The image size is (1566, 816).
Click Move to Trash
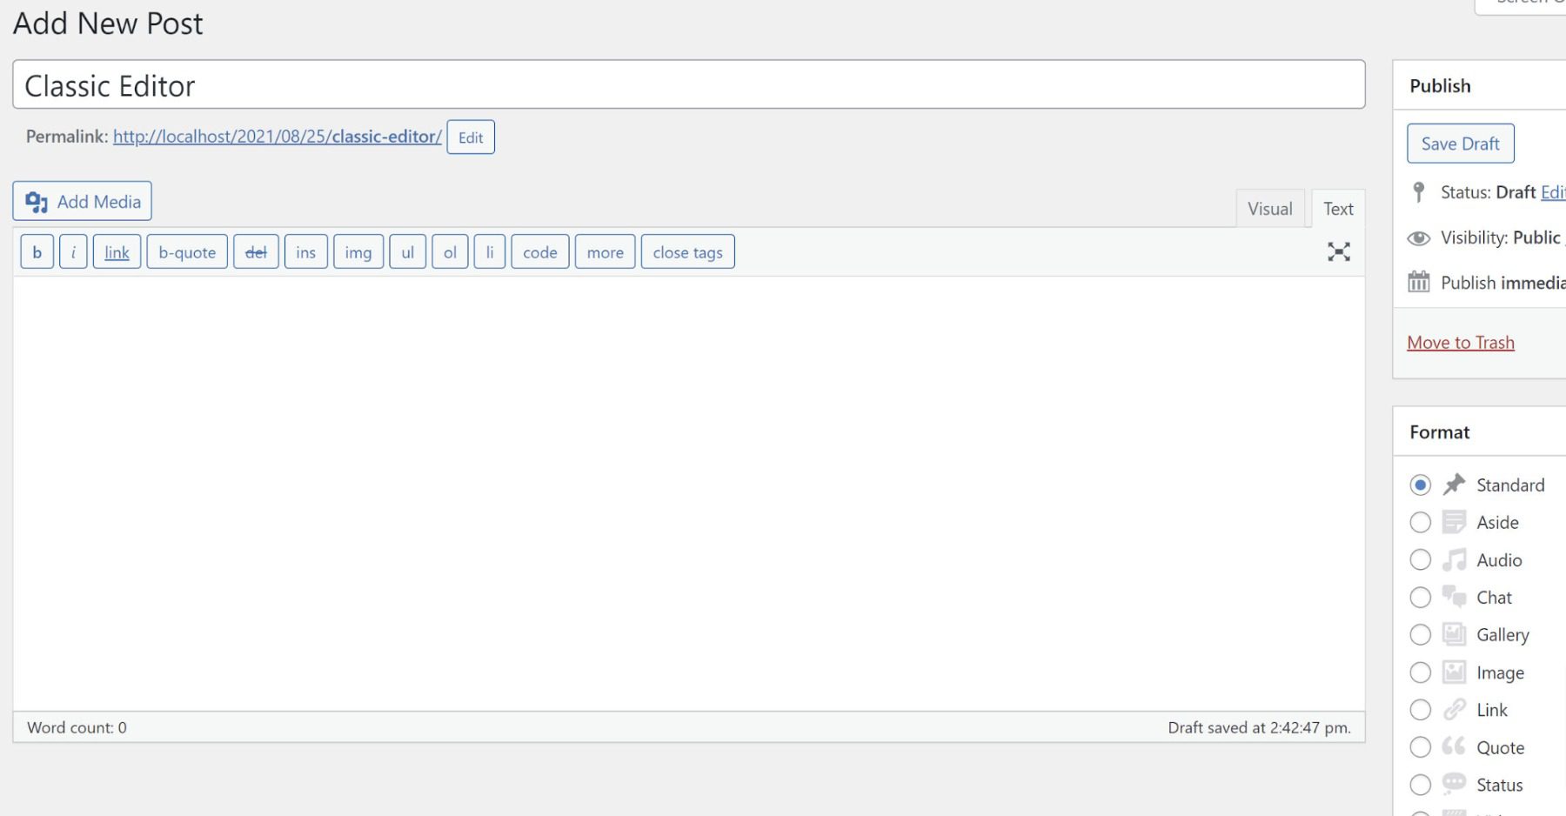(x=1461, y=342)
